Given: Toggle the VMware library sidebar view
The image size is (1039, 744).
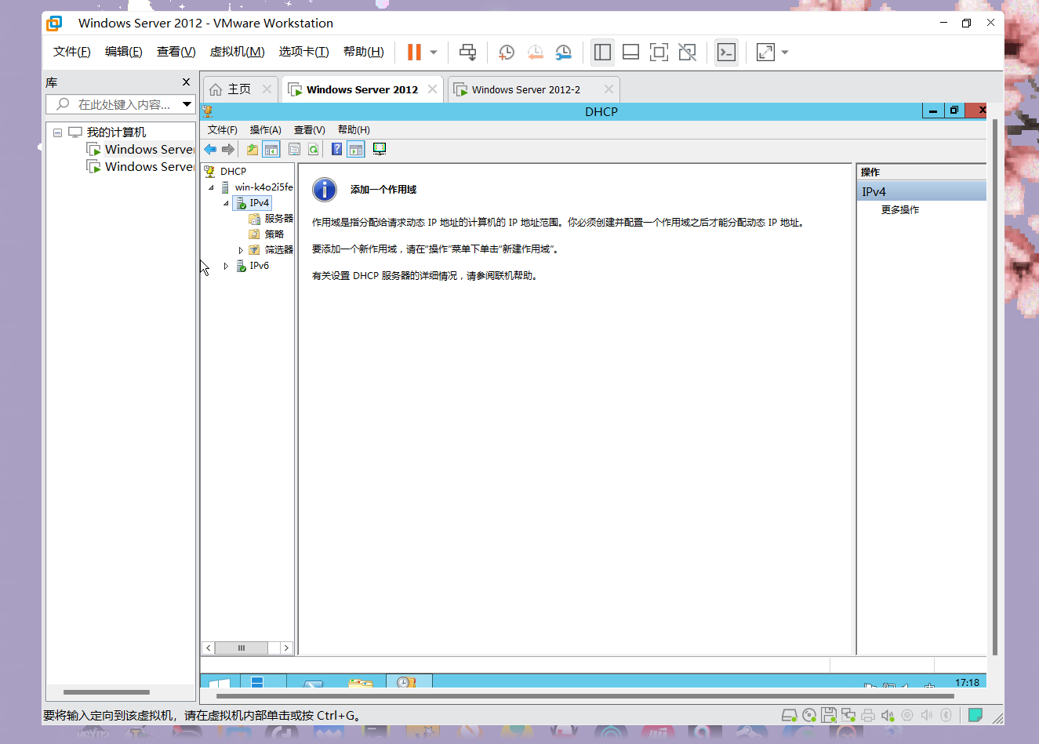Looking at the screenshot, I should [602, 53].
